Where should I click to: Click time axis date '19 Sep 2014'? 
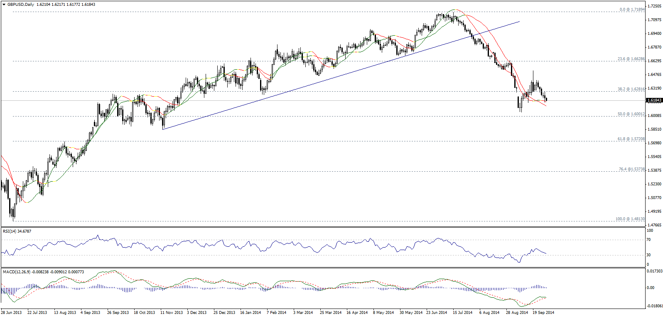543,313
